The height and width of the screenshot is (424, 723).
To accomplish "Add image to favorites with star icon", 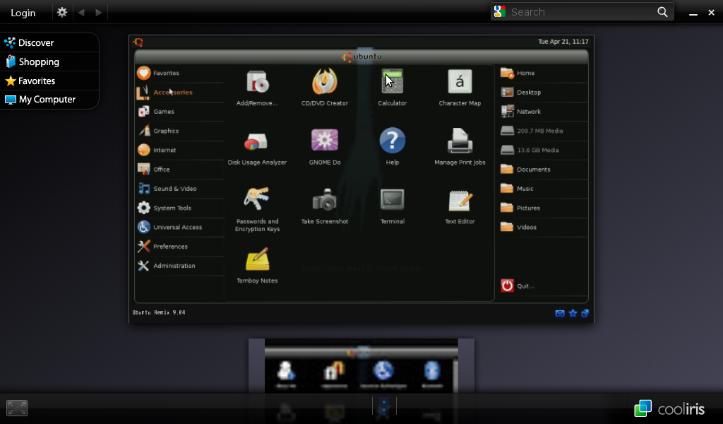I will pos(573,313).
